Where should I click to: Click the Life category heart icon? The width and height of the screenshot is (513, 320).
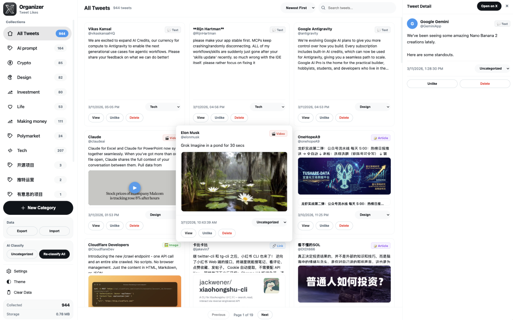10,107
